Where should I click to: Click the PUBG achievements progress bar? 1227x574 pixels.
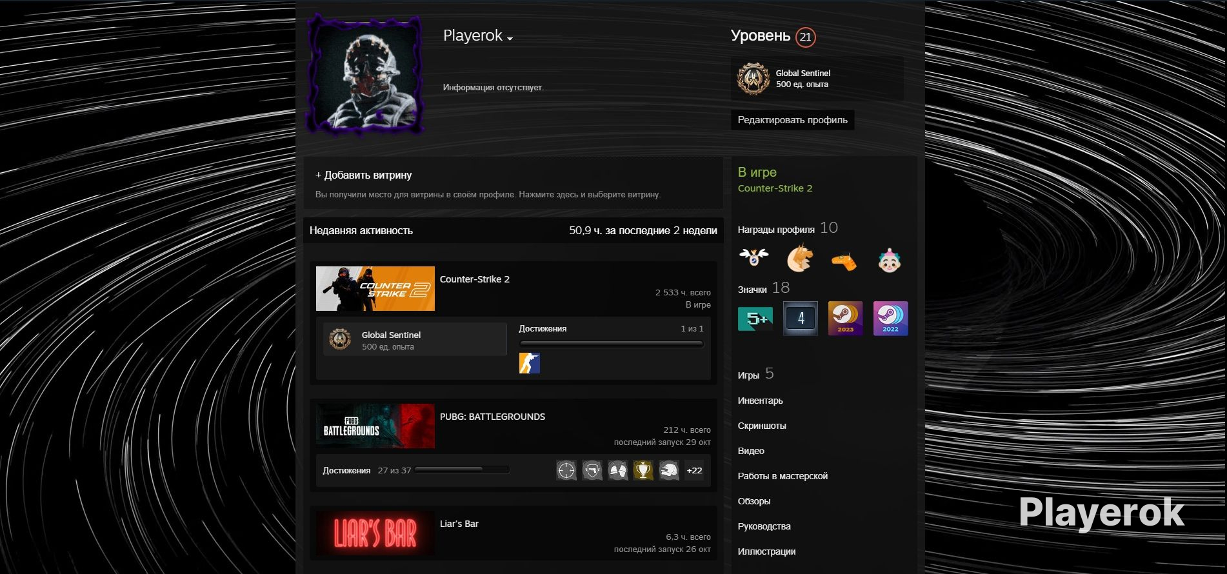[x=462, y=470]
